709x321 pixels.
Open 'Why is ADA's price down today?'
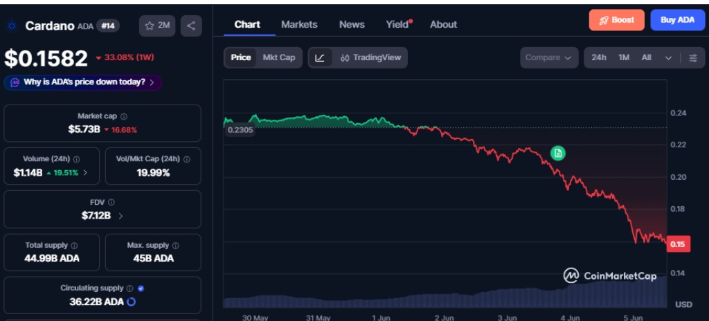(x=83, y=83)
